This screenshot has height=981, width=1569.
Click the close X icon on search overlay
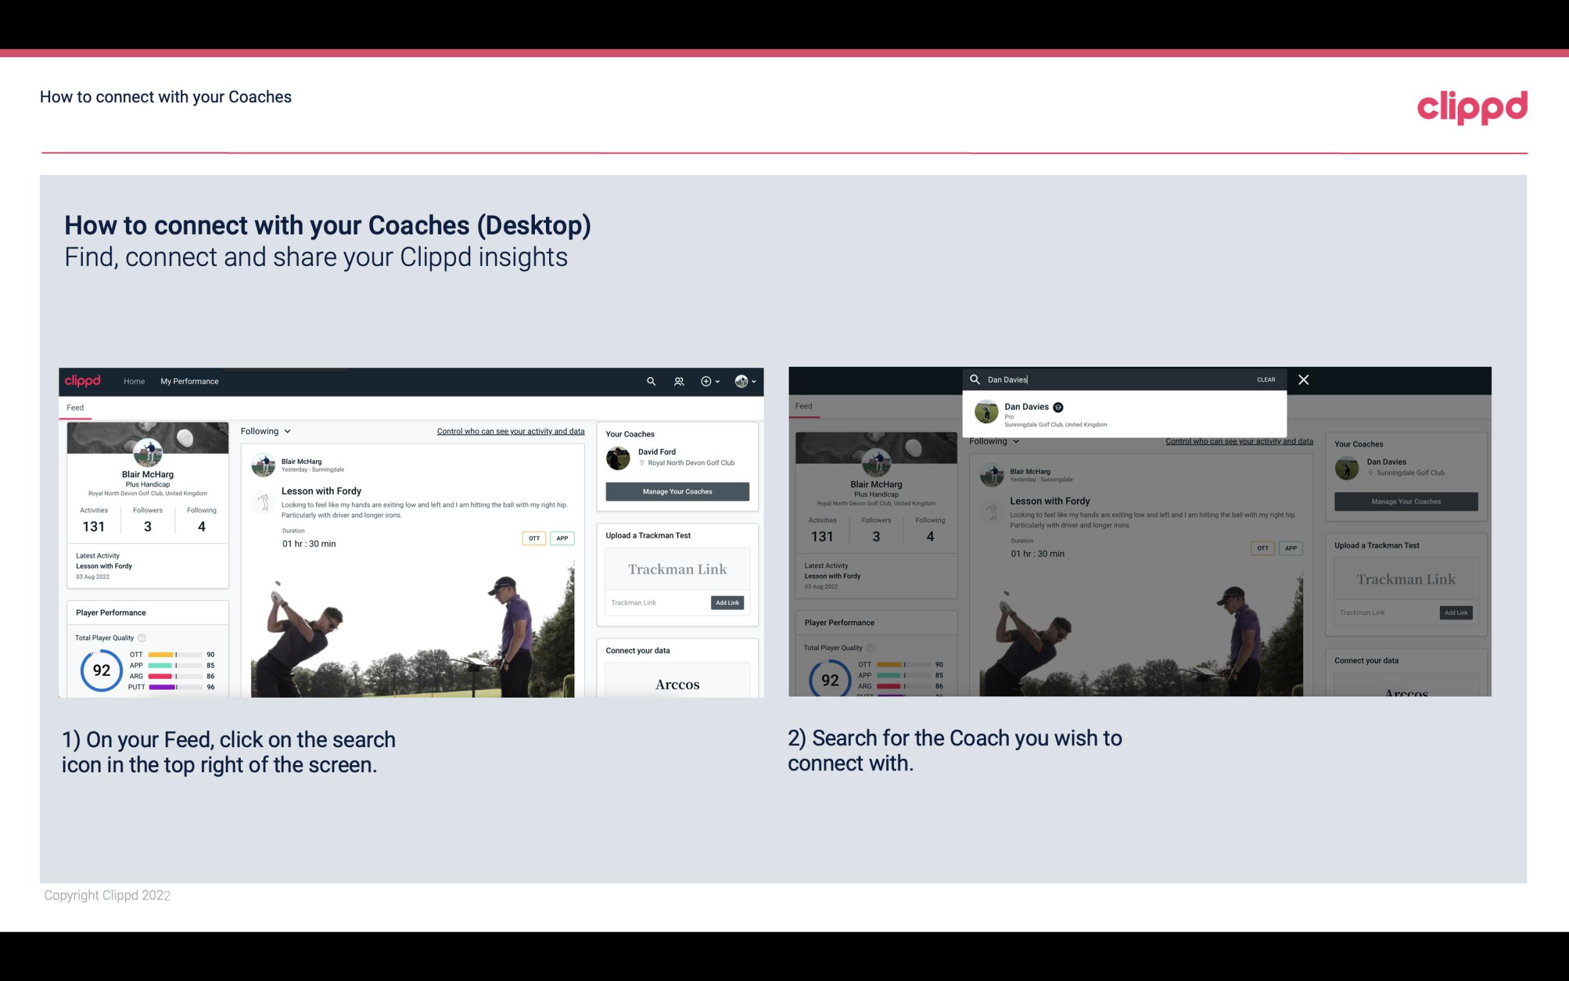pyautogui.click(x=1304, y=378)
